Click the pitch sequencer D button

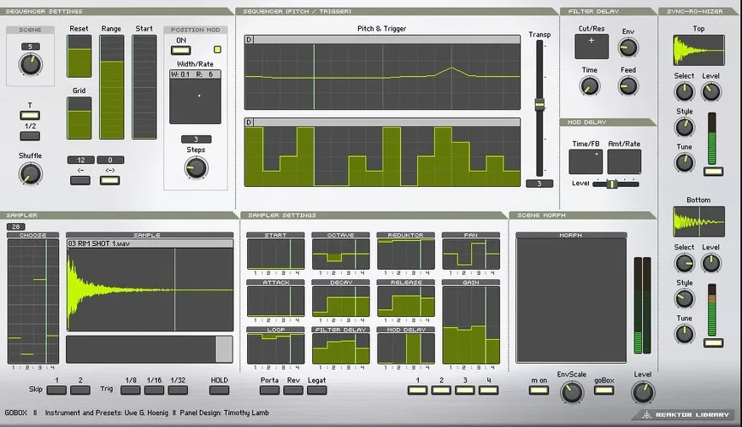[x=249, y=40]
